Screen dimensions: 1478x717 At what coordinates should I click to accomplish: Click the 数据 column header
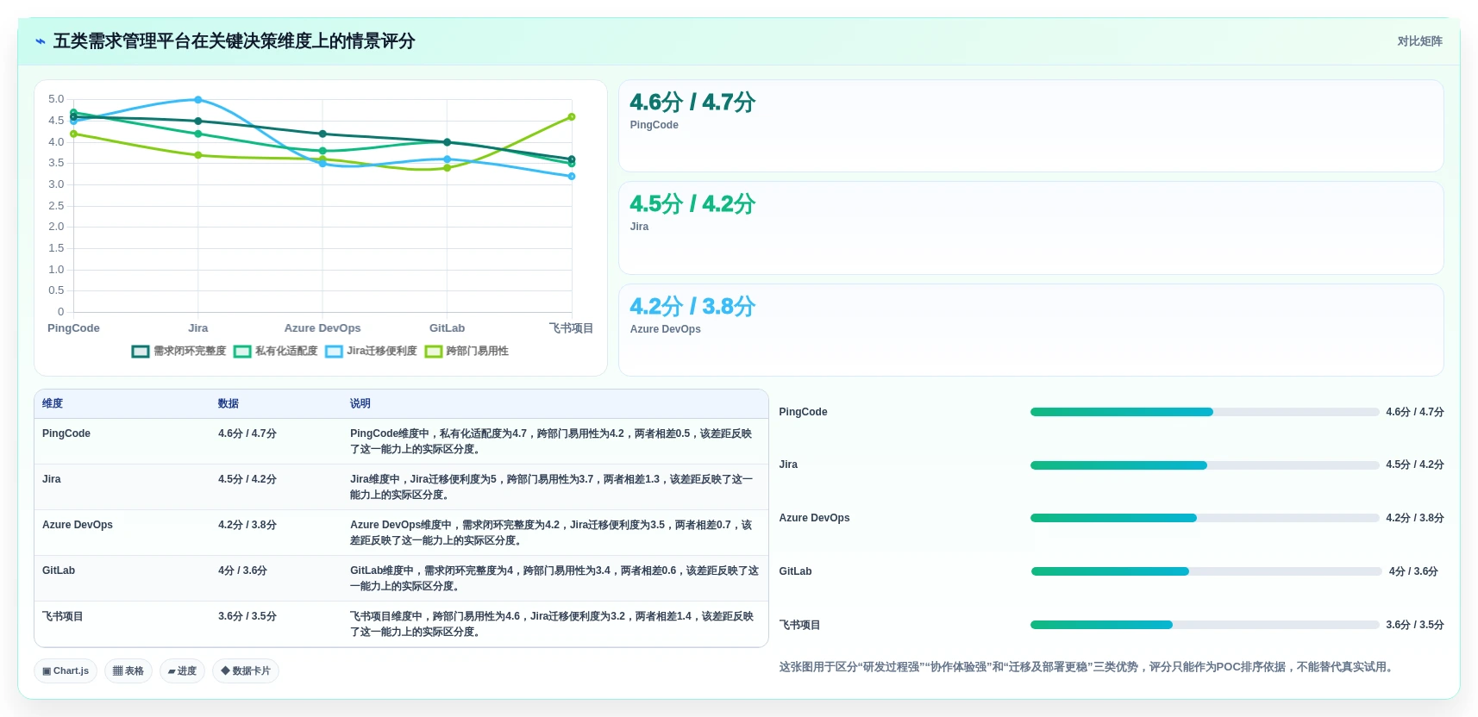(229, 403)
